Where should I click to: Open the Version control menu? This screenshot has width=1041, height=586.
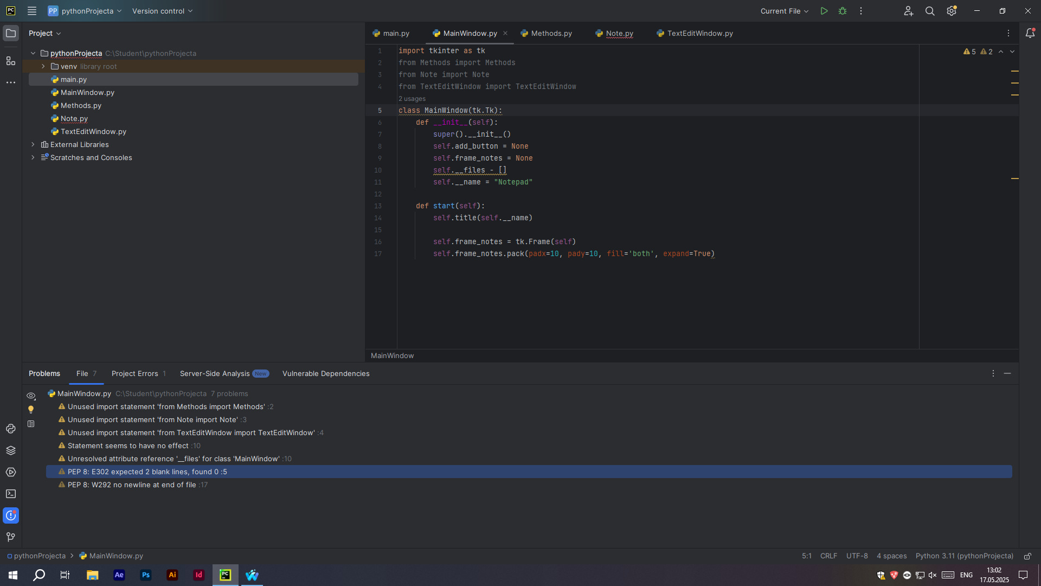pos(162,11)
